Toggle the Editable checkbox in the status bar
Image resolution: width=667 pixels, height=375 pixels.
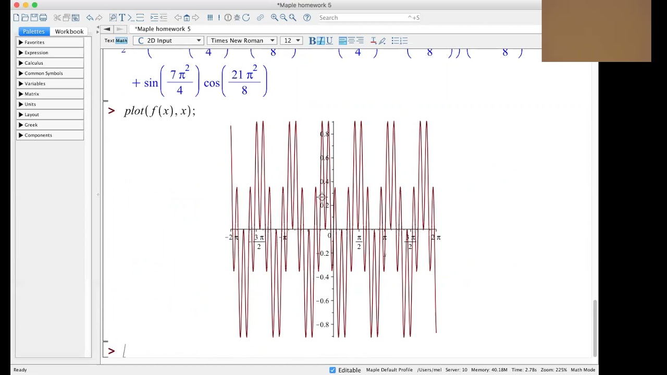pyautogui.click(x=332, y=370)
